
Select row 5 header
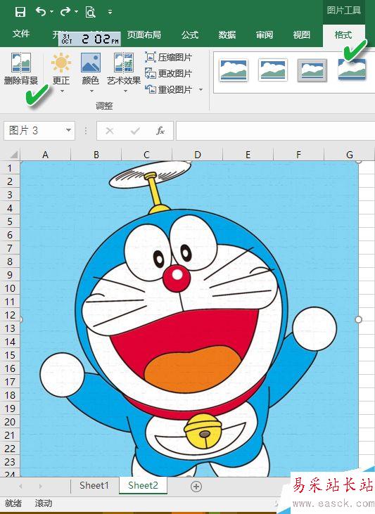coord(10,221)
